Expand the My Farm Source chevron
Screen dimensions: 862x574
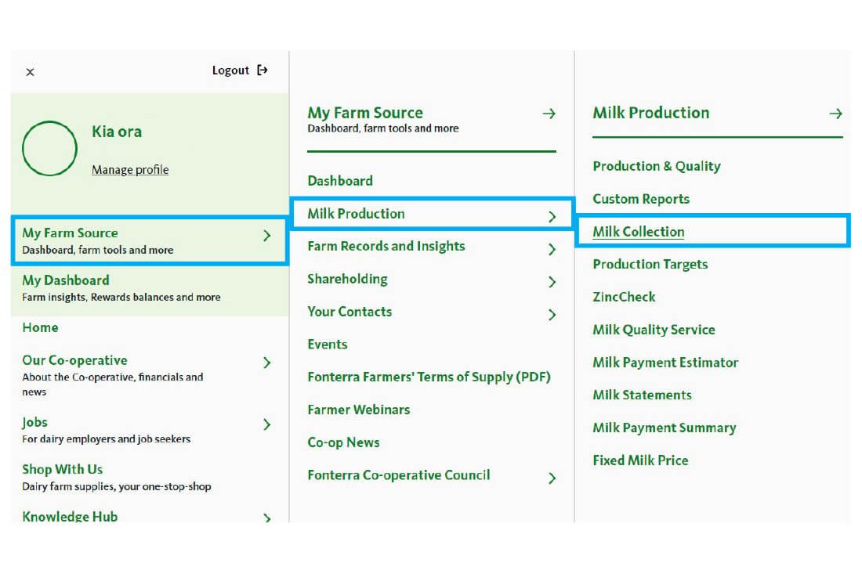pyautogui.click(x=267, y=236)
